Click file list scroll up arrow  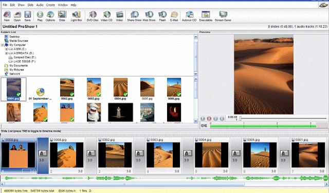[x=195, y=79]
